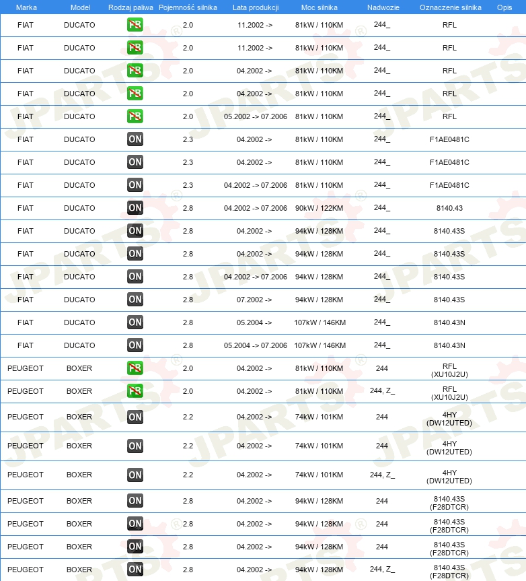Click 8140.43S in the 07.2002 -> row

click(x=449, y=300)
